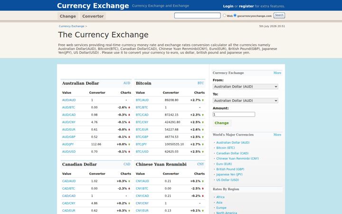Click the register link in header
This screenshot has width=342, height=214.
click(x=246, y=6)
